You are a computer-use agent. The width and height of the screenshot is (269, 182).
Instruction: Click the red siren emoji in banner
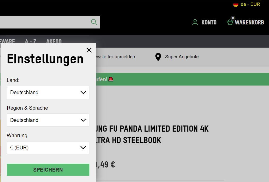[x=111, y=79]
